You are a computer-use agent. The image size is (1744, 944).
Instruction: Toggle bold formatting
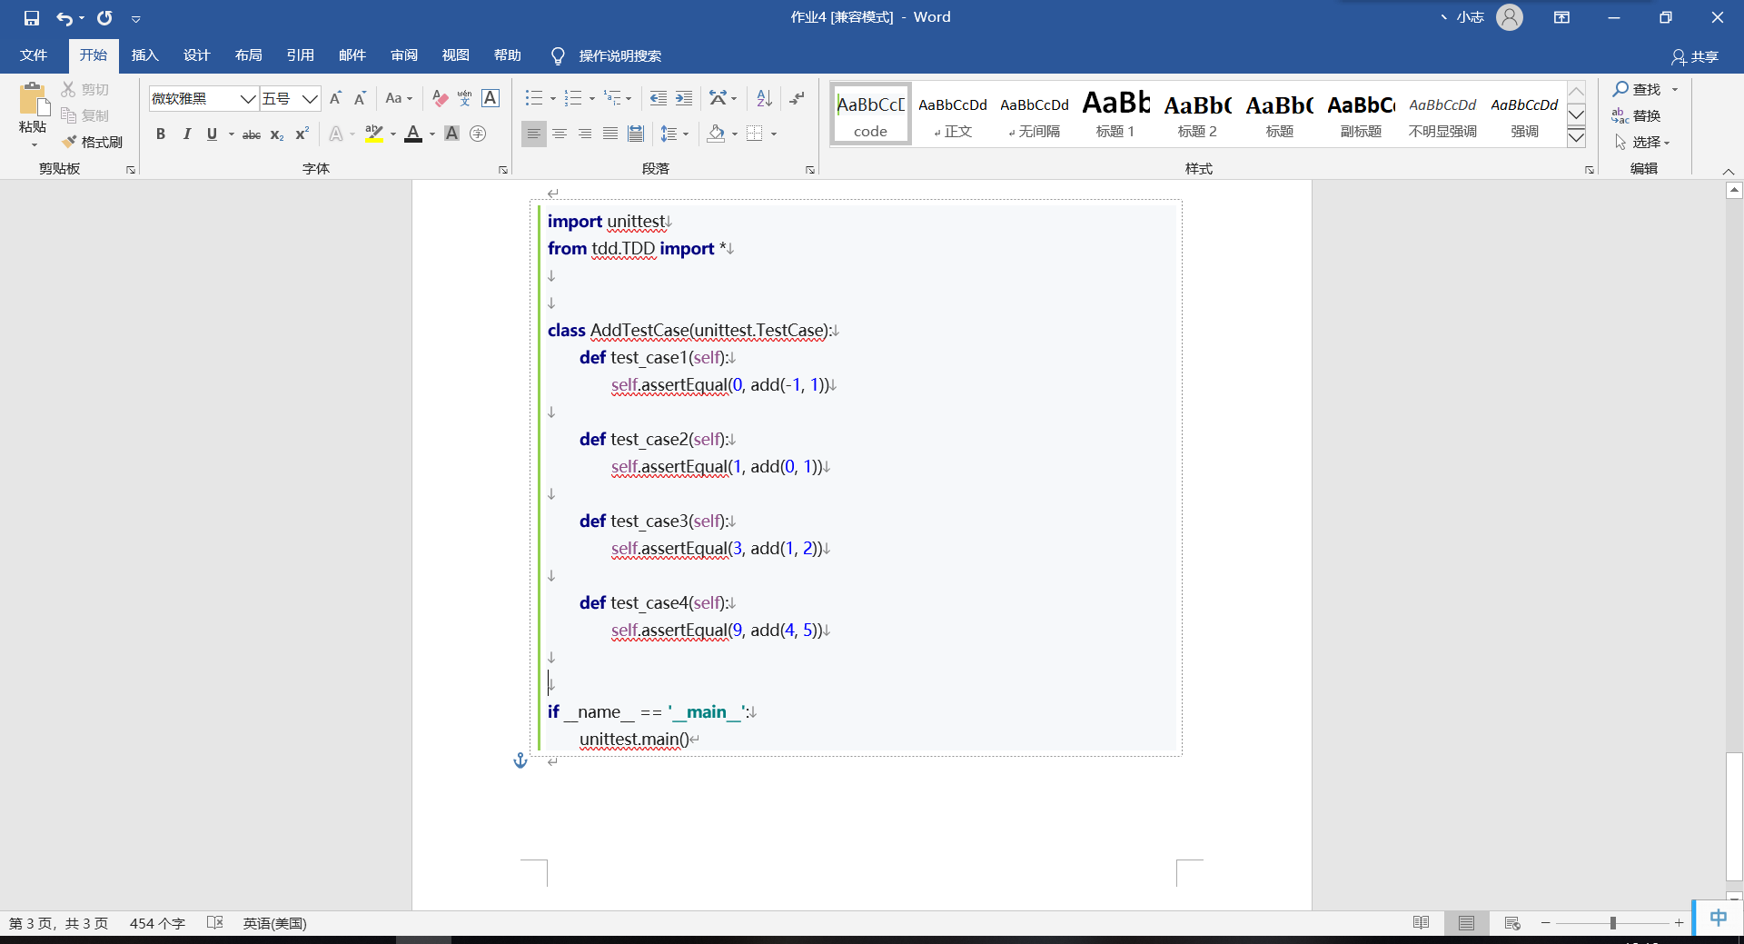161,134
